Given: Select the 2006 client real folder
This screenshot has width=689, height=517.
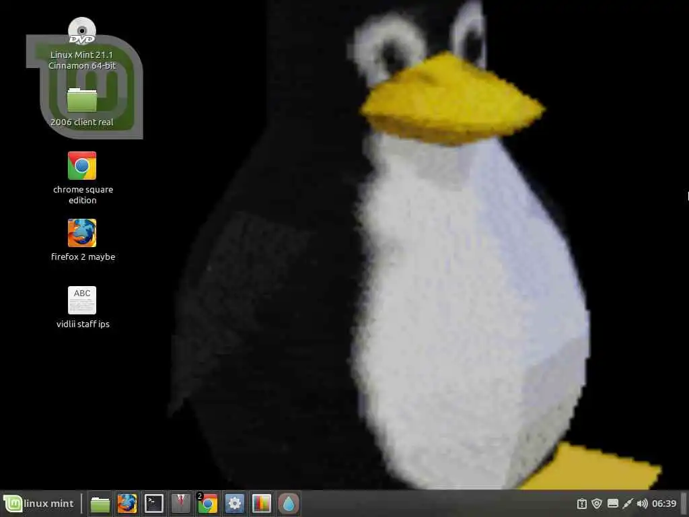Looking at the screenshot, I should (81, 100).
